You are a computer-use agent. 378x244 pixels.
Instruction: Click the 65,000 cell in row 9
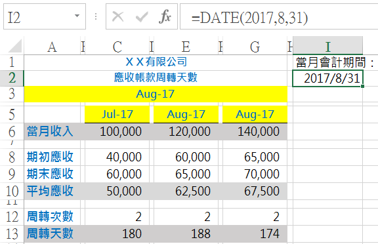click(186, 174)
